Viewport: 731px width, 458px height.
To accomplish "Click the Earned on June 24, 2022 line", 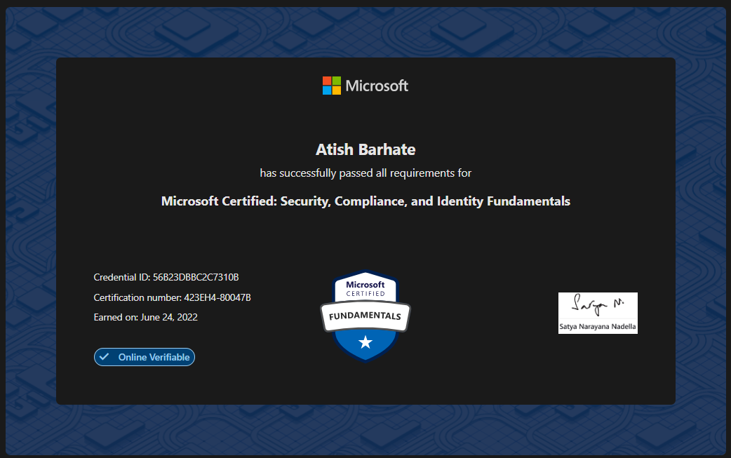I will [145, 317].
